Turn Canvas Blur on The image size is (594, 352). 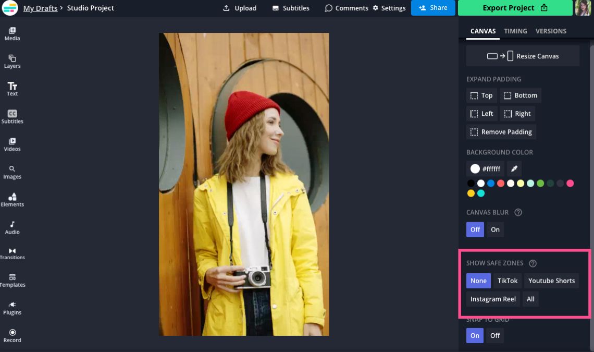pos(495,229)
